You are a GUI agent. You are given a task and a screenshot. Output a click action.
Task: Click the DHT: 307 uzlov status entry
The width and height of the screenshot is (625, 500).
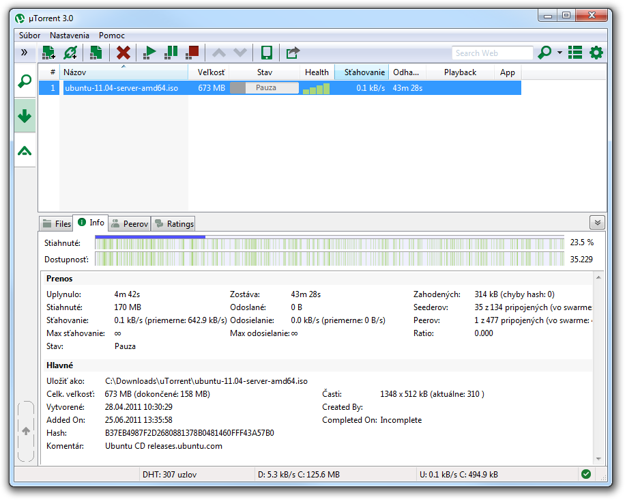(169, 475)
